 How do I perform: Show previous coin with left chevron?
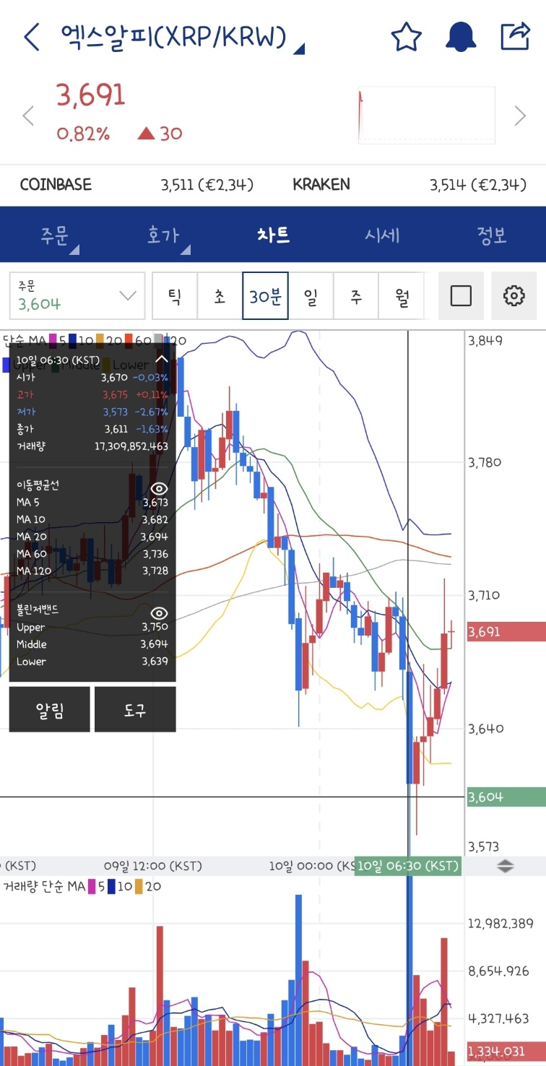[28, 116]
